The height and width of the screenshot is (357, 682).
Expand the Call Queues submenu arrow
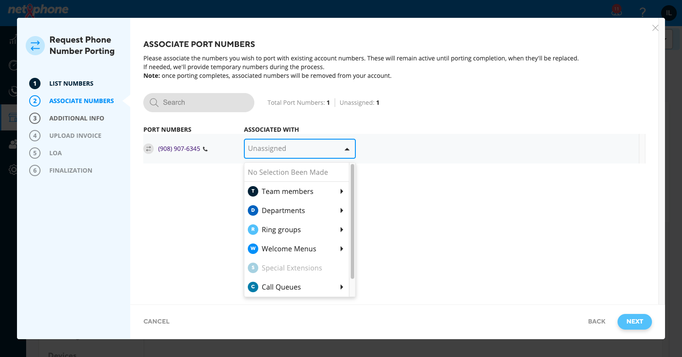(342, 287)
